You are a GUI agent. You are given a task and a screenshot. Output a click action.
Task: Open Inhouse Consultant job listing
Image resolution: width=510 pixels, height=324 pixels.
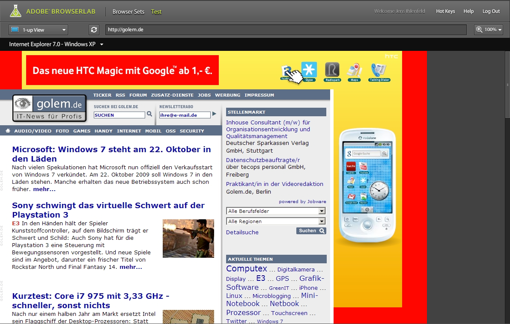tap(268, 129)
